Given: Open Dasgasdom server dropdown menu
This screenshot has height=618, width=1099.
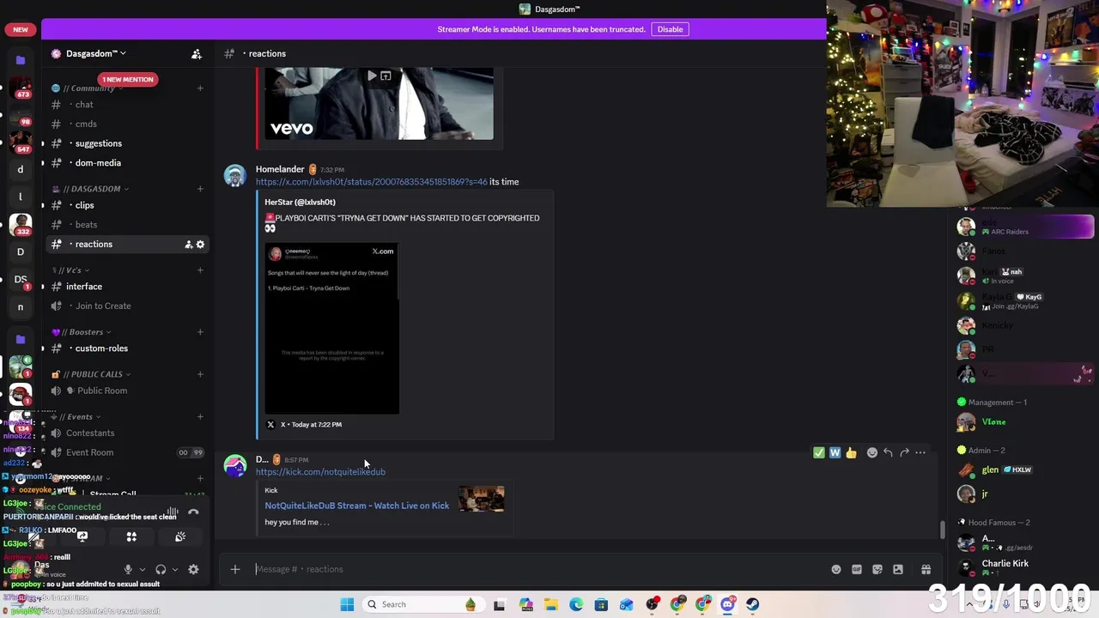Looking at the screenshot, I should tap(94, 54).
